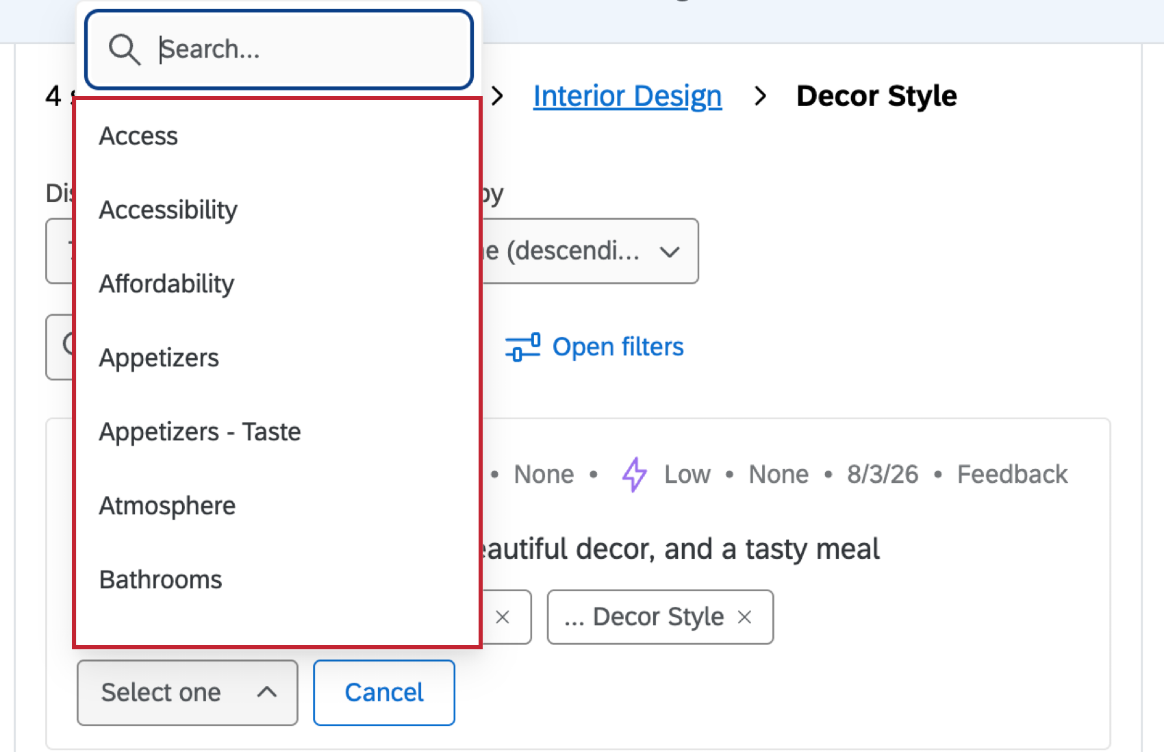
Task: Click the Low effort label
Action: click(x=687, y=475)
